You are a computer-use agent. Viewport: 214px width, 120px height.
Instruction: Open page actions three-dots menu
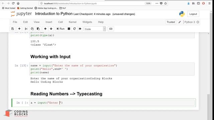[157, 3]
